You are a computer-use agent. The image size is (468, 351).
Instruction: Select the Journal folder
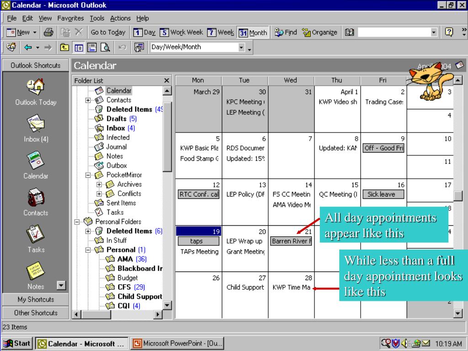pyautogui.click(x=117, y=147)
